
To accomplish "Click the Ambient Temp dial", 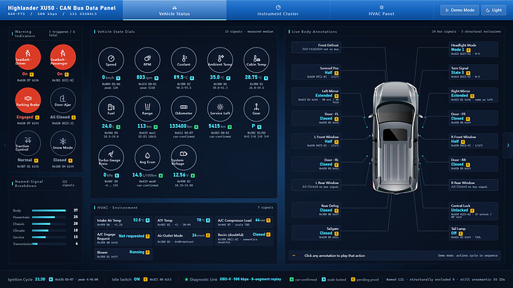I will [220, 60].
